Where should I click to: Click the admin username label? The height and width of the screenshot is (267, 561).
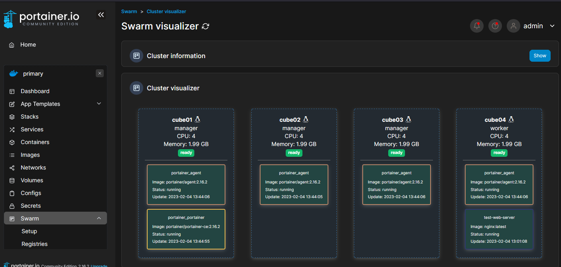pyautogui.click(x=533, y=26)
